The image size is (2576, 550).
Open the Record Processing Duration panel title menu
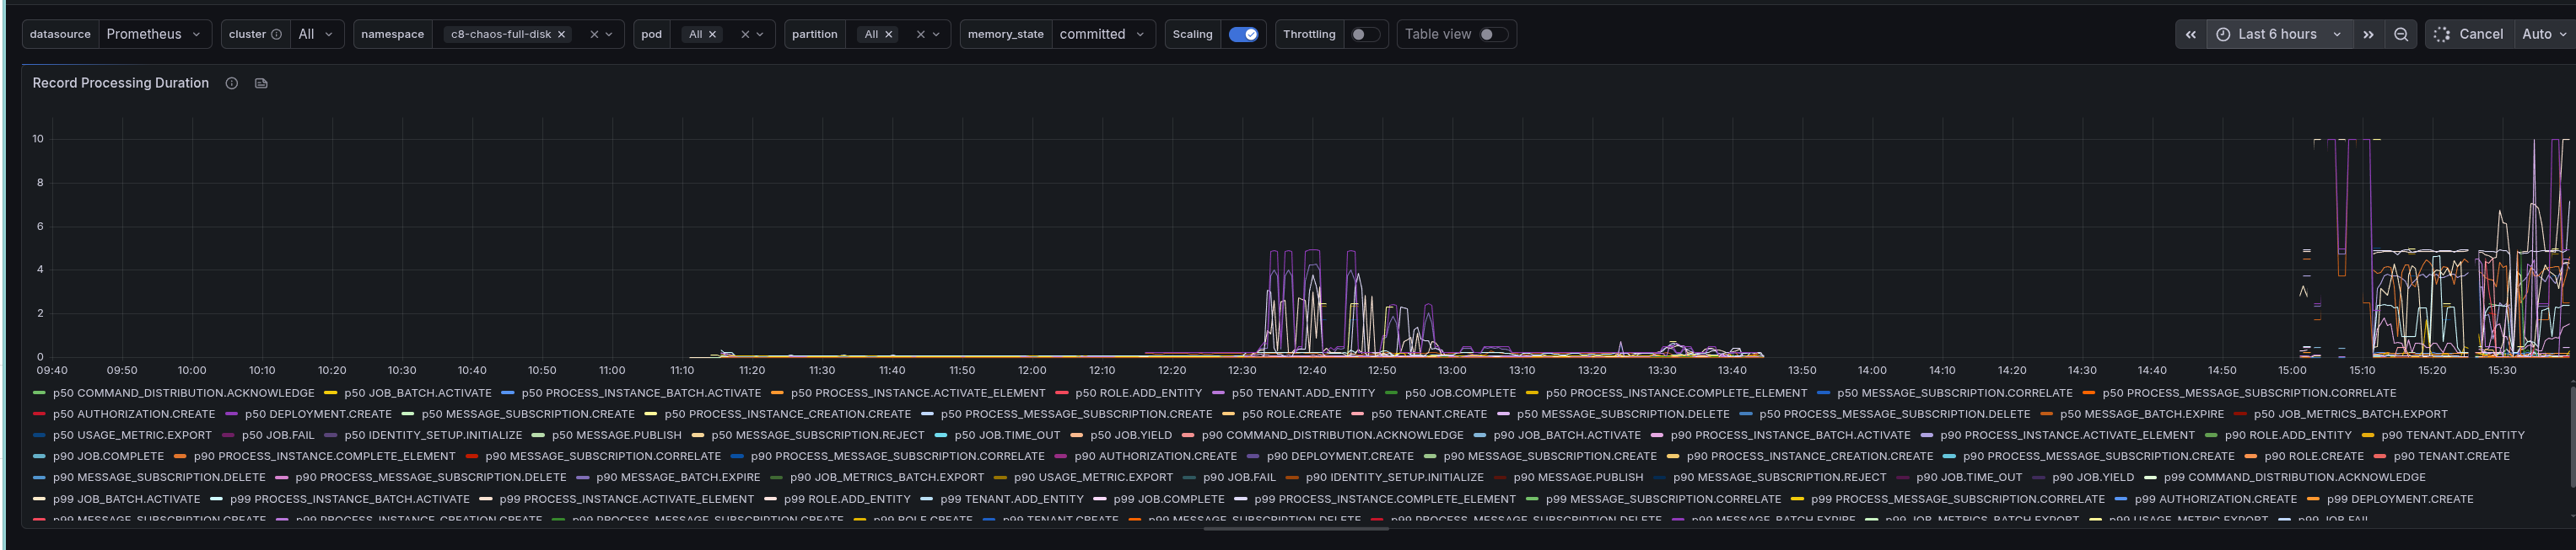pos(120,83)
